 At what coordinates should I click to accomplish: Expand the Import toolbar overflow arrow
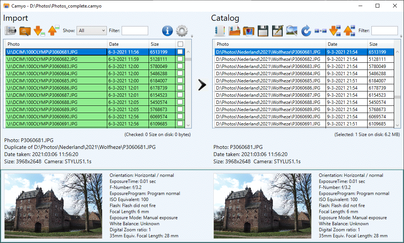192,36
